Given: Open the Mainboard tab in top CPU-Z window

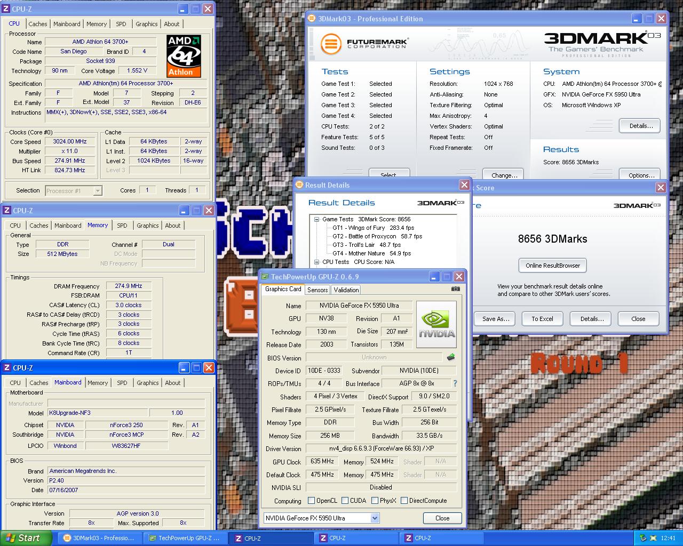Looking at the screenshot, I should pos(67,24).
